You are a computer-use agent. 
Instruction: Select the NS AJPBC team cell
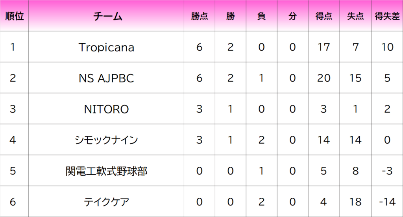tap(106, 78)
